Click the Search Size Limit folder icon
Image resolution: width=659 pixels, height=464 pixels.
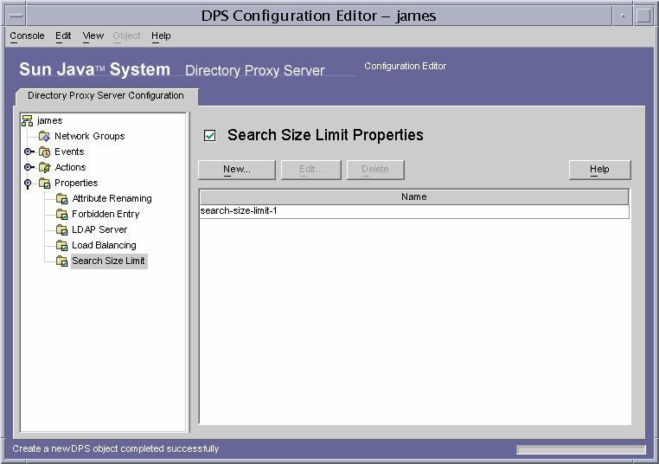tap(61, 261)
